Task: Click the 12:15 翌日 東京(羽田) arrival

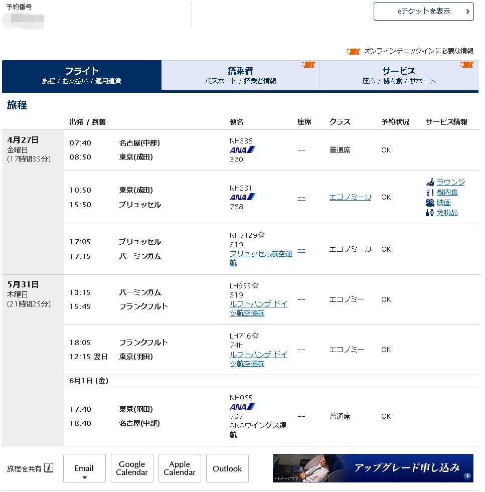Action: coord(111,357)
